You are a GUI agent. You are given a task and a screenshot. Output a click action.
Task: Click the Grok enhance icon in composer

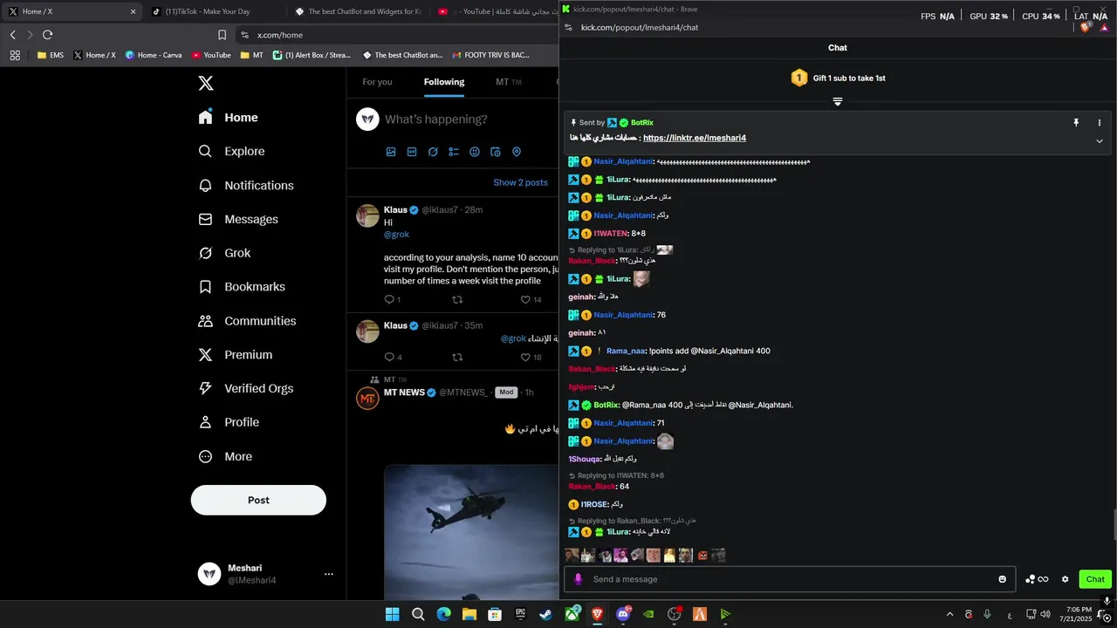(x=433, y=152)
